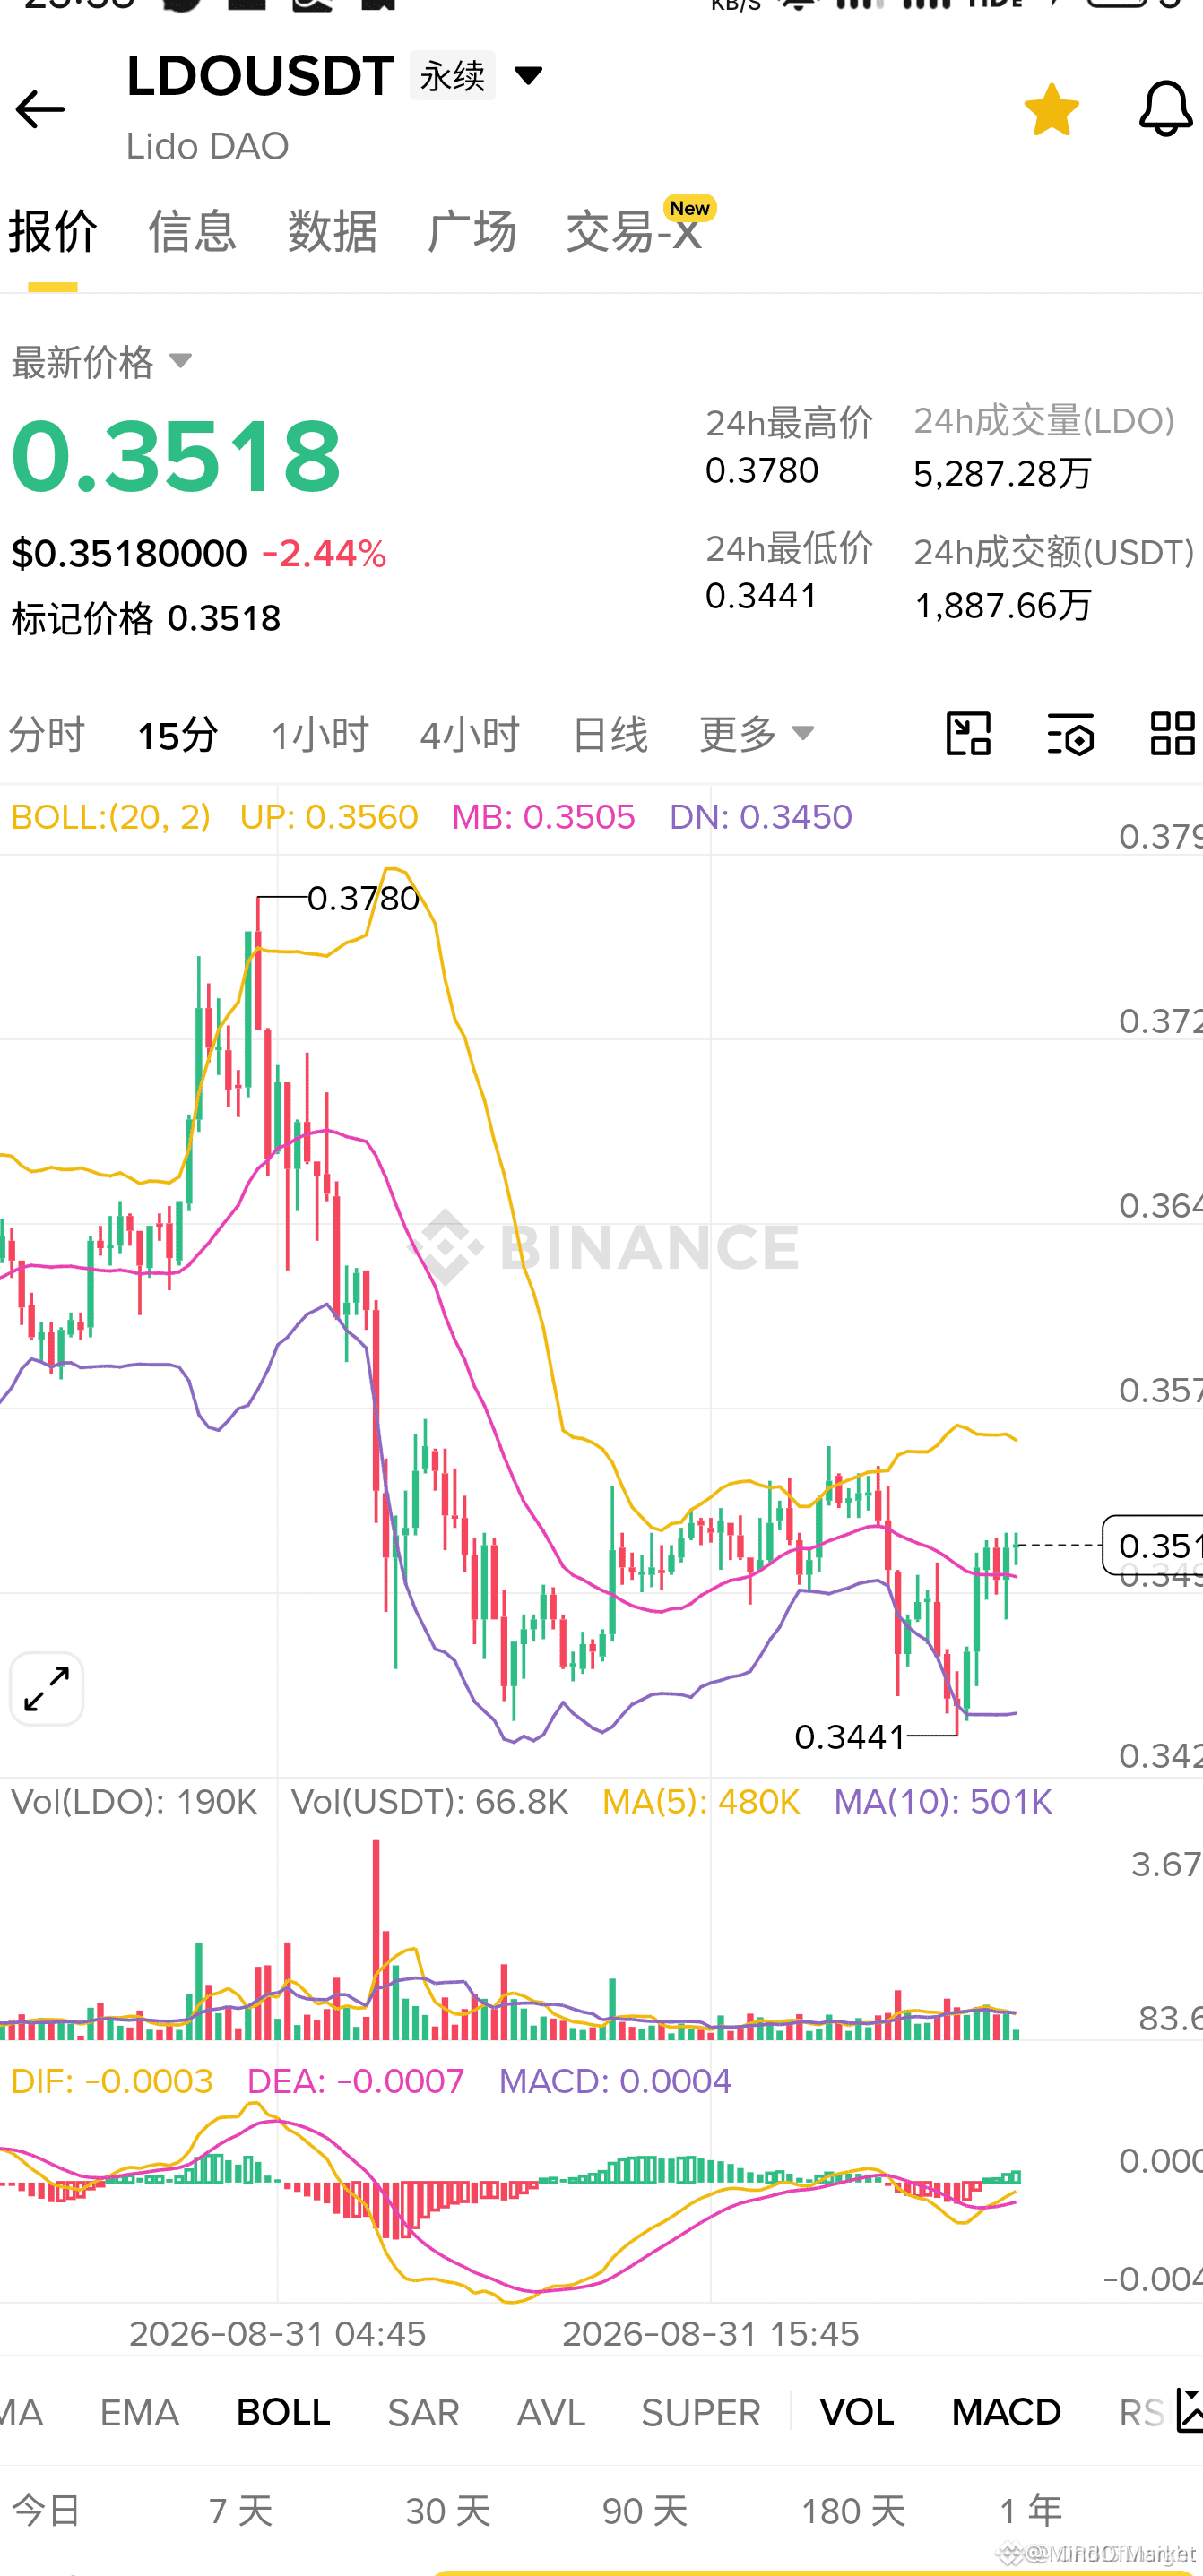This screenshot has width=1203, height=2576.
Task: Open the multi-chart grid layout icon
Action: pos(1173,734)
